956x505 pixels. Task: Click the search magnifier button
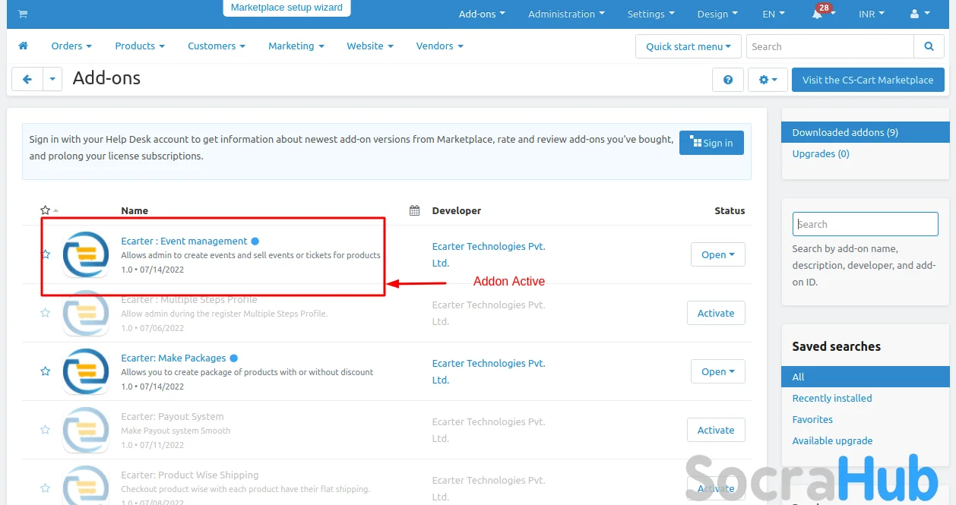[929, 46]
